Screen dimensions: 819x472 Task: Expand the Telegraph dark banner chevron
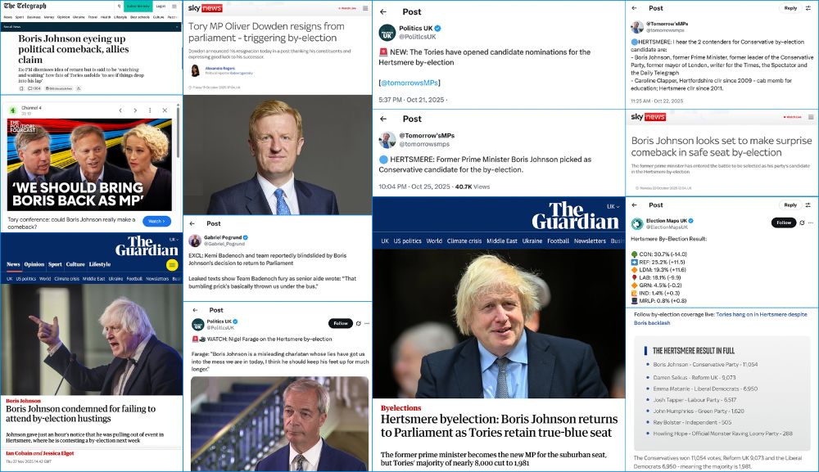(178, 27)
